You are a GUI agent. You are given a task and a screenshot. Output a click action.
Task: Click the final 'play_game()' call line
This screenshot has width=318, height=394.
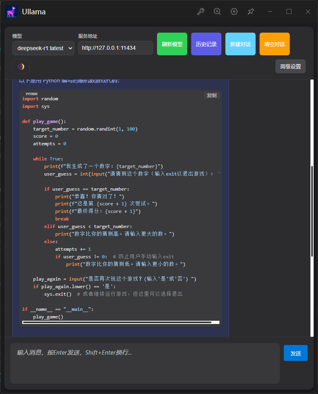coord(48,317)
